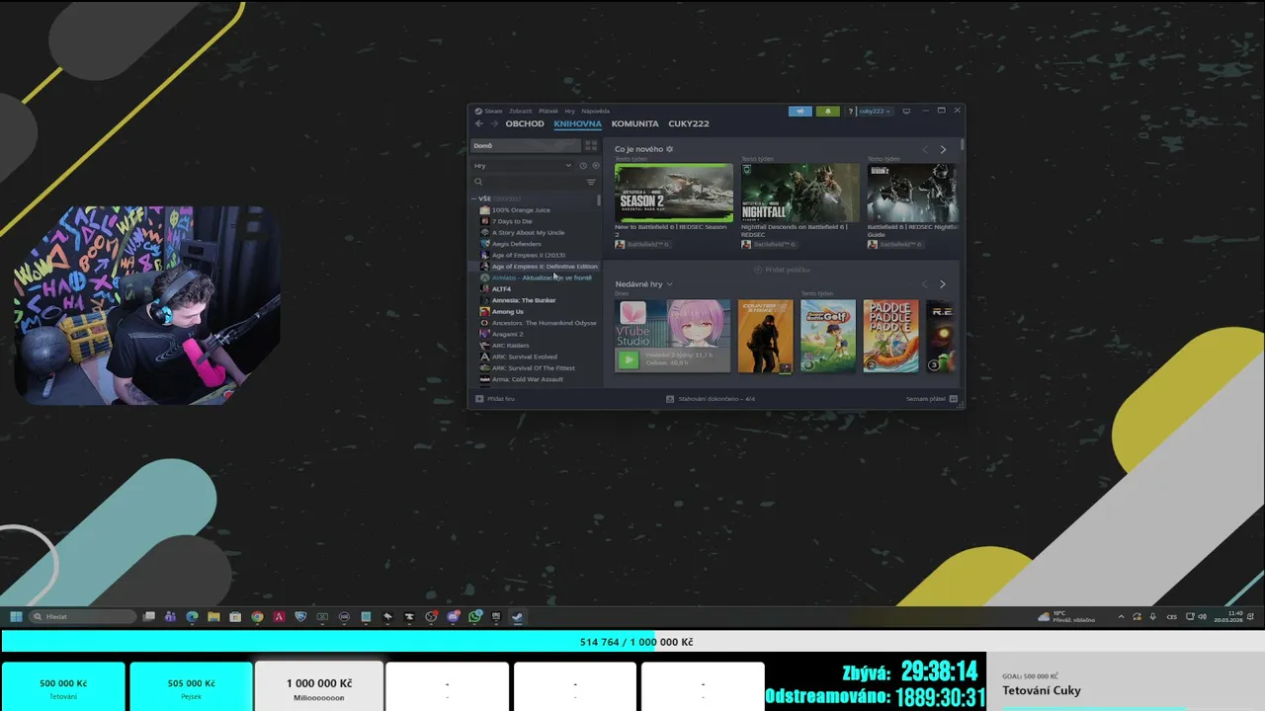Open Nightfall Descends news thumbnail
Viewport: 1265px width, 711px height.
tap(801, 193)
